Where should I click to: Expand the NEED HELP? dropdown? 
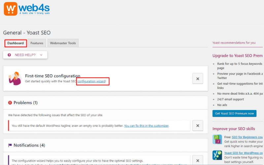pos(25,55)
